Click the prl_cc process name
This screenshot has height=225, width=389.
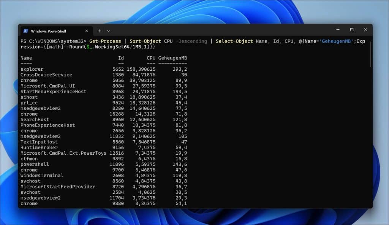29,103
